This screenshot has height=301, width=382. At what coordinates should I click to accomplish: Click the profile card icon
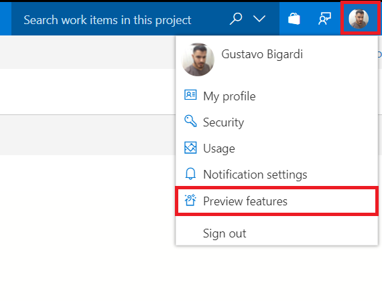click(190, 95)
